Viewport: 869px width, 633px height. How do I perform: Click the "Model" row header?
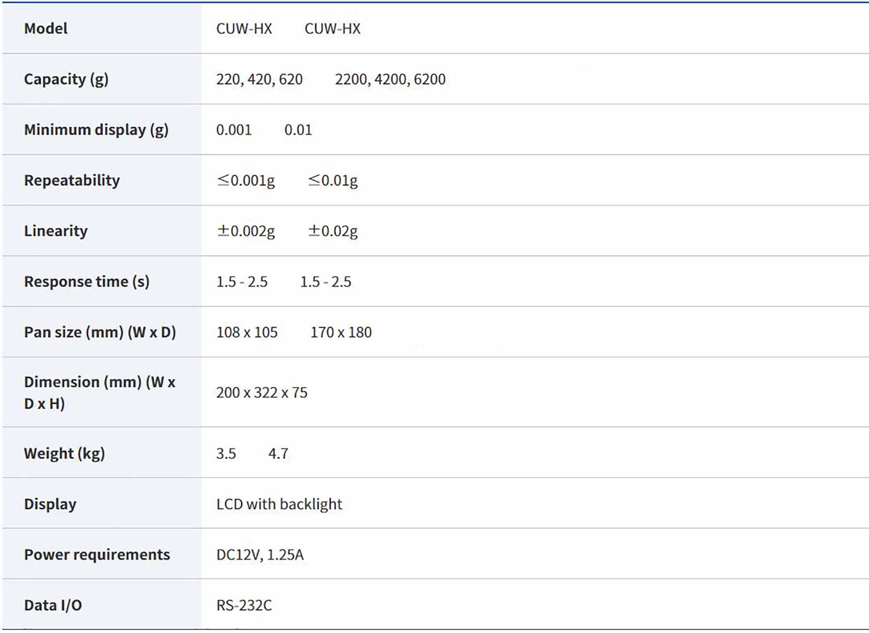[x=46, y=29]
